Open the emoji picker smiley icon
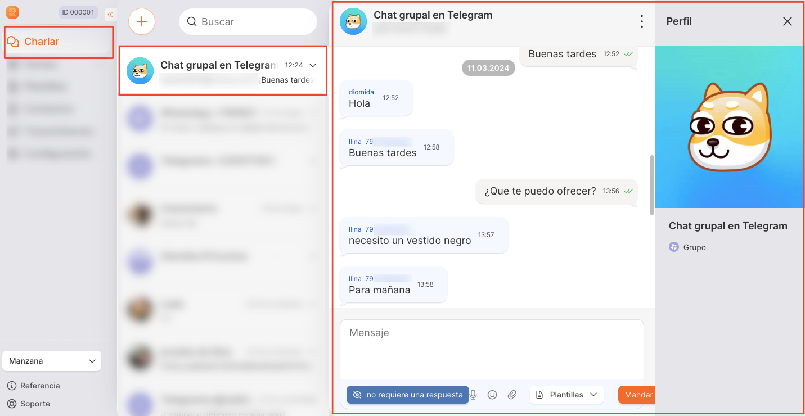 492,395
